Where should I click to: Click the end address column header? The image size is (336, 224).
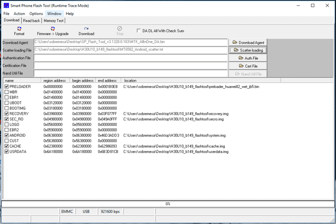(x=108, y=81)
